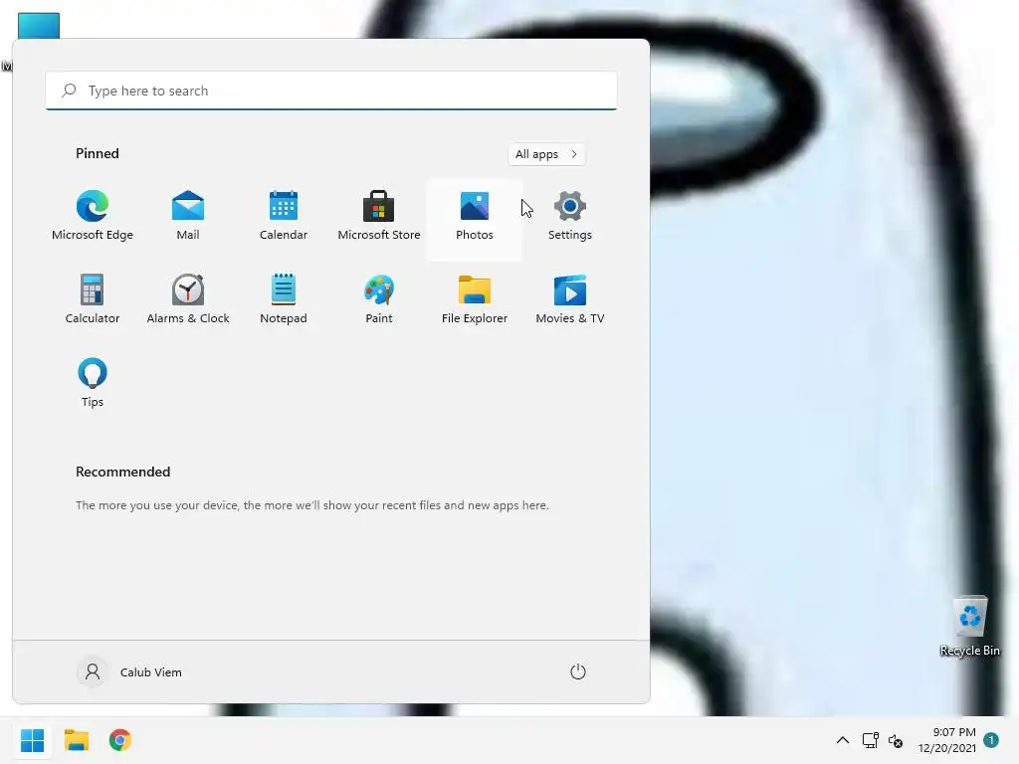
Task: Open Microsoft Edge from pinned apps
Action: tap(93, 216)
